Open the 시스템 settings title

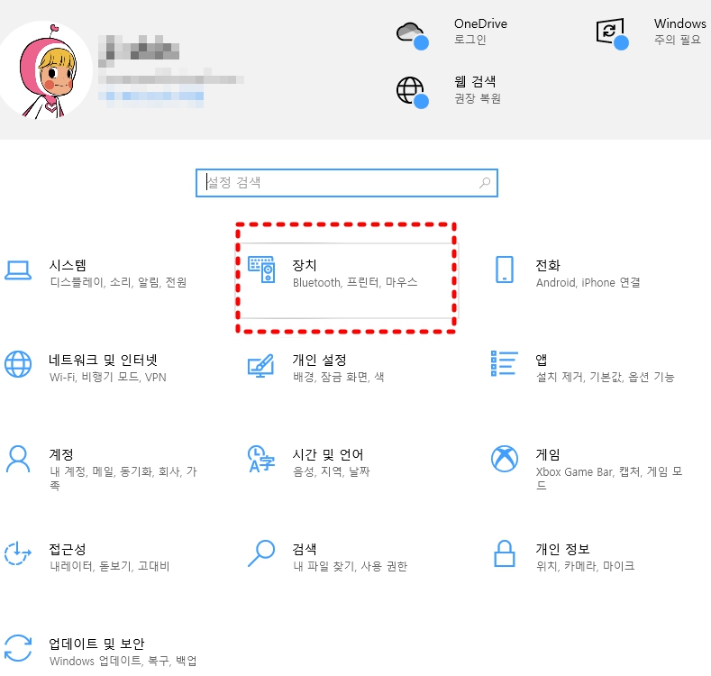[68, 265]
